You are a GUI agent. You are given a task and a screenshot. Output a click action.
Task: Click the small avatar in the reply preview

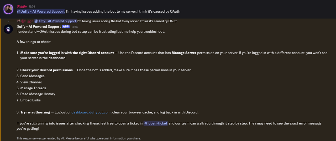[19, 21]
